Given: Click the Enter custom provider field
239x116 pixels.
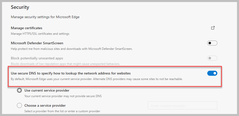Looking at the screenshot, I should point(182,106).
